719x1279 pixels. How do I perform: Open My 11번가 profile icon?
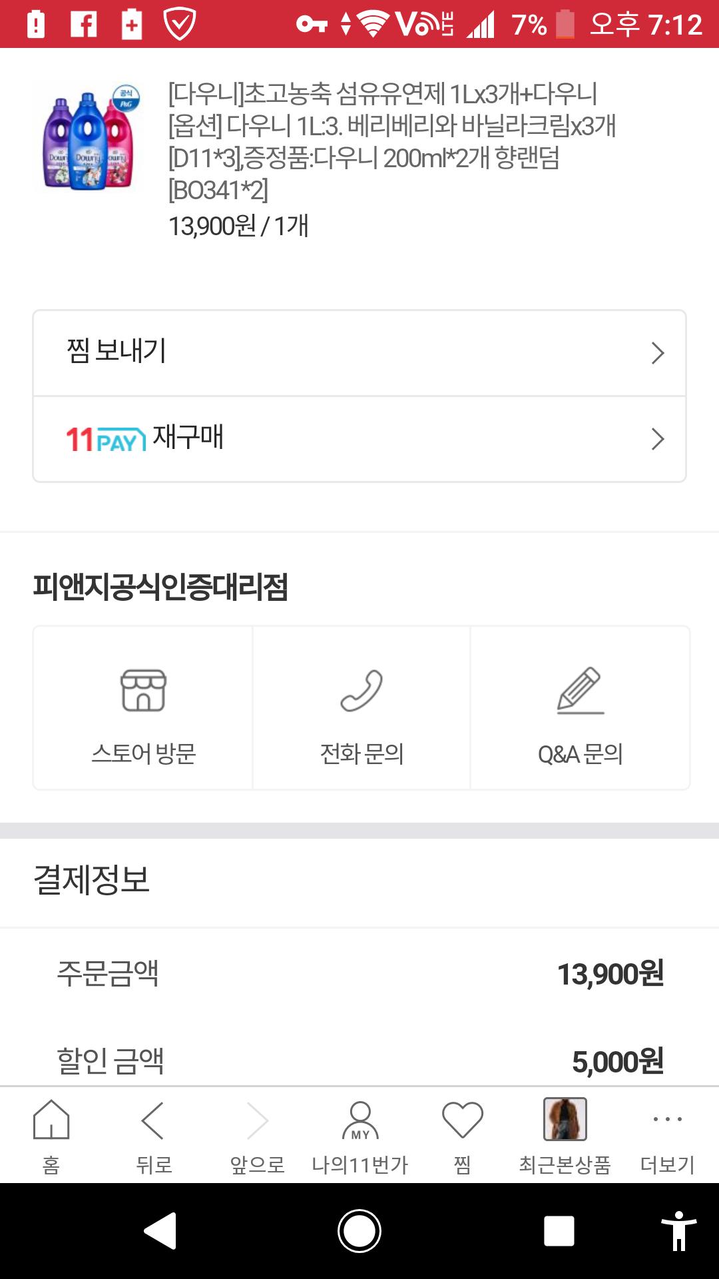pos(360,1120)
